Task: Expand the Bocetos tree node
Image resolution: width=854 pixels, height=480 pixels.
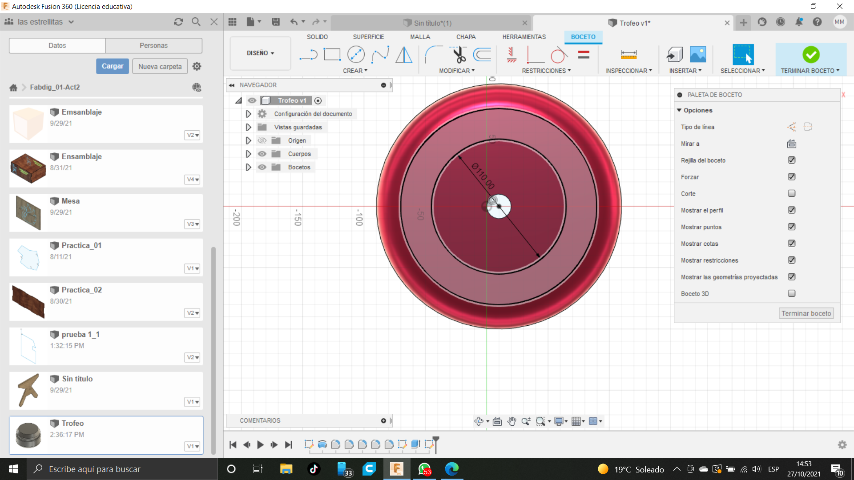Action: [248, 167]
